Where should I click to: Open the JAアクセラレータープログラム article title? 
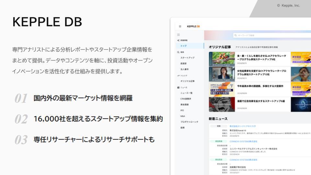tap(262, 58)
